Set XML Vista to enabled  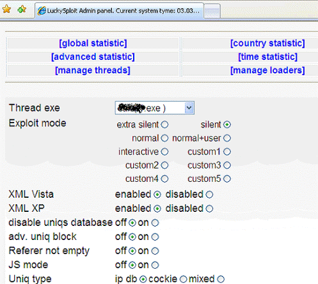pyautogui.click(x=157, y=195)
